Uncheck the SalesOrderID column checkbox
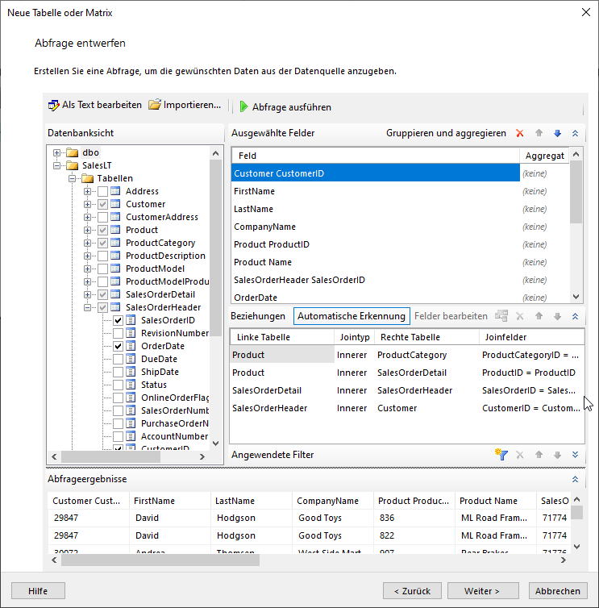The width and height of the screenshot is (599, 608). coord(119,320)
